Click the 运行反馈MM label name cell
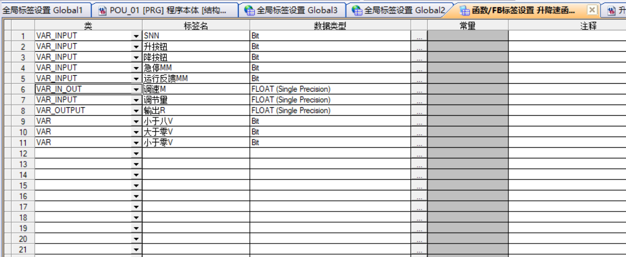 pyautogui.click(x=195, y=78)
